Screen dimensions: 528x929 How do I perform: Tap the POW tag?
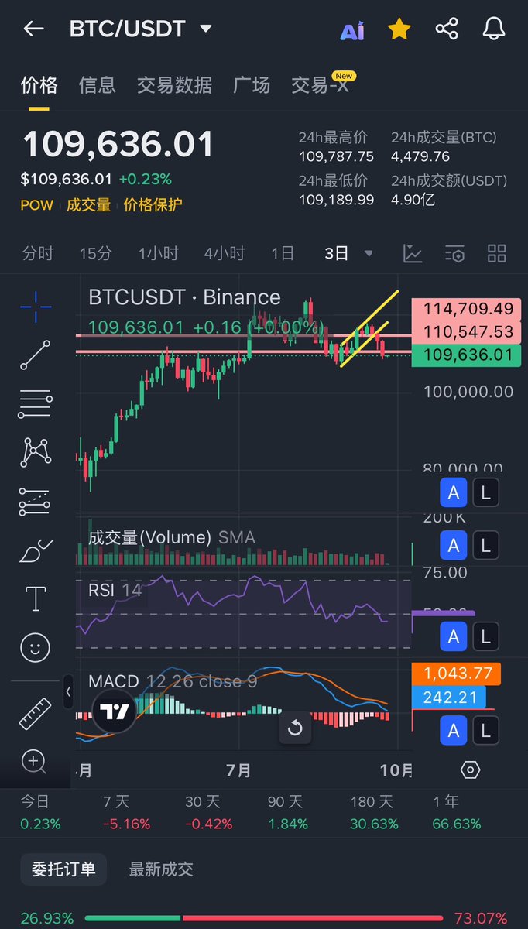click(x=37, y=205)
